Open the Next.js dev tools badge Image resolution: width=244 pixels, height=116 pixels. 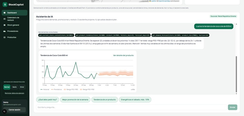tap(5, 111)
